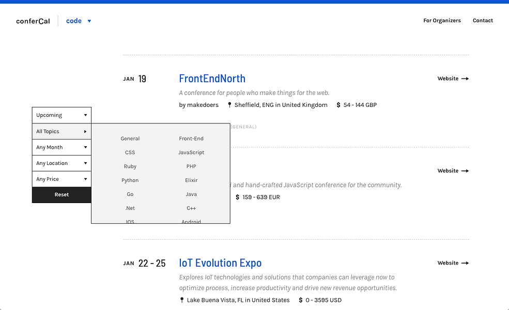The image size is (509, 310).
Task: Reset all filters
Action: tap(61, 195)
